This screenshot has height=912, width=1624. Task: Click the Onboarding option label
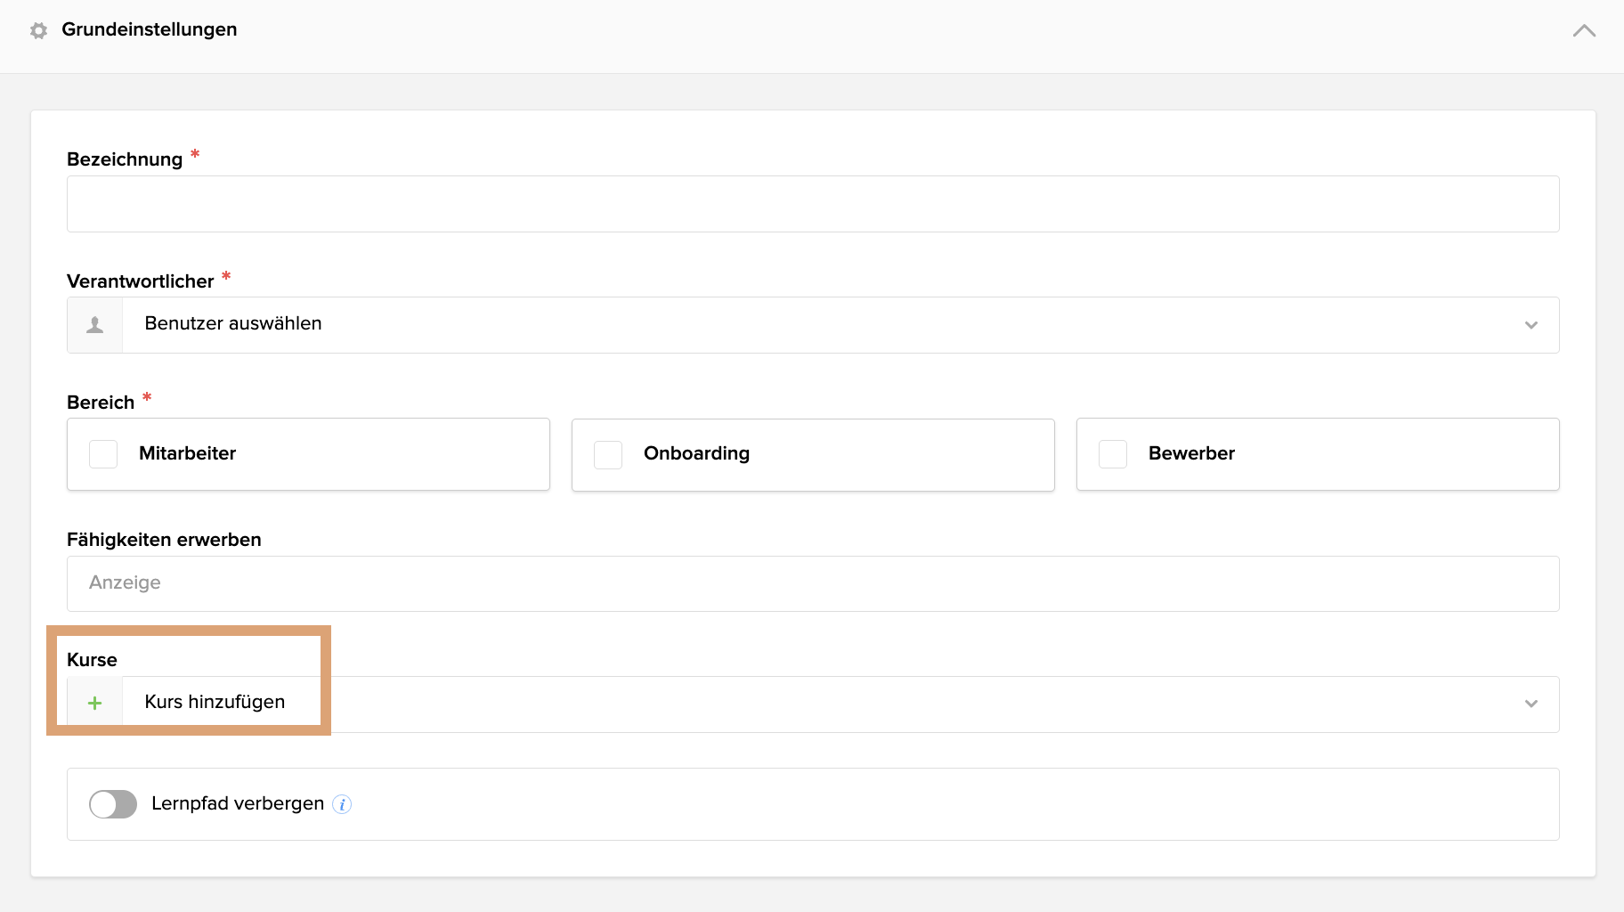[x=696, y=453]
